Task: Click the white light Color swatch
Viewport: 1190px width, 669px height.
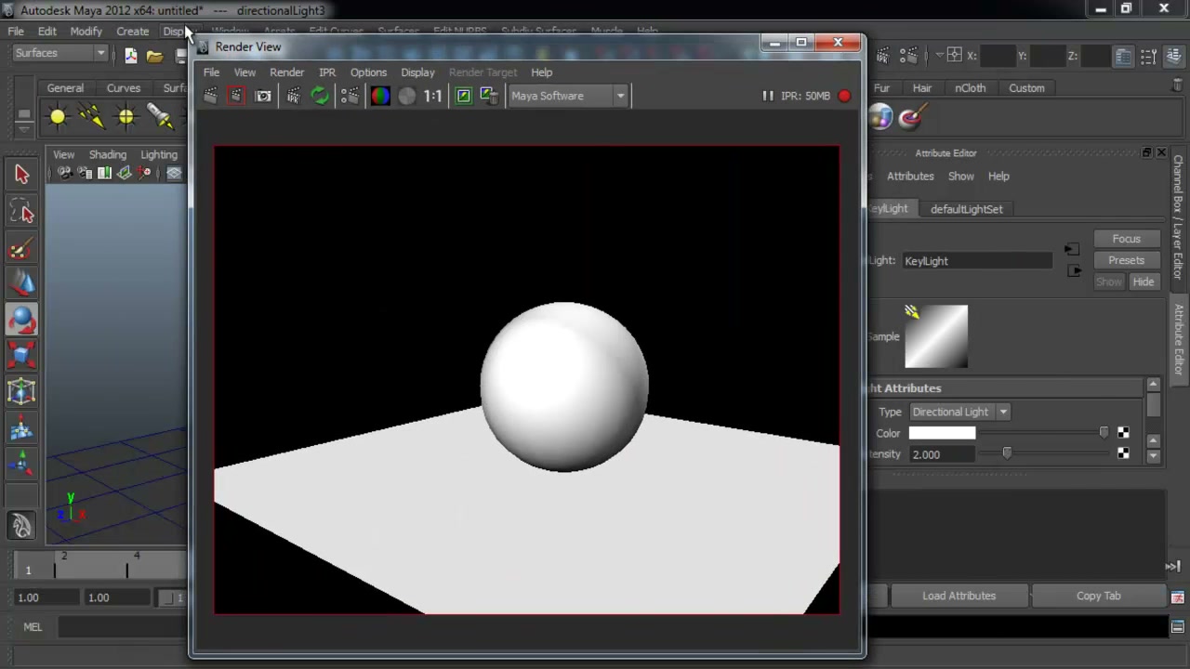Action: (942, 433)
